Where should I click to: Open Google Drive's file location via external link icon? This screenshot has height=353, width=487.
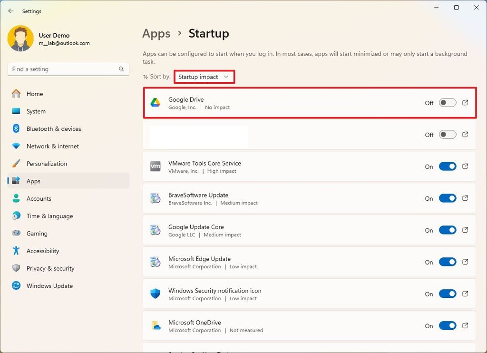tap(465, 102)
